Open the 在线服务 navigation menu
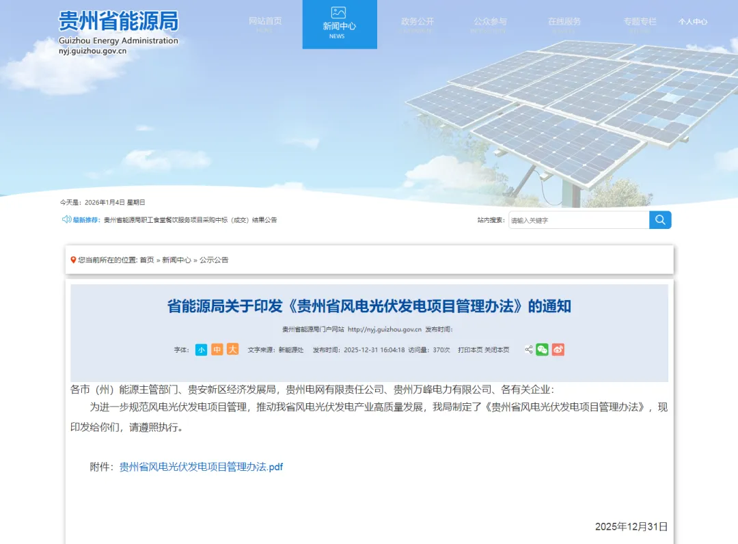738x544 pixels. click(565, 21)
